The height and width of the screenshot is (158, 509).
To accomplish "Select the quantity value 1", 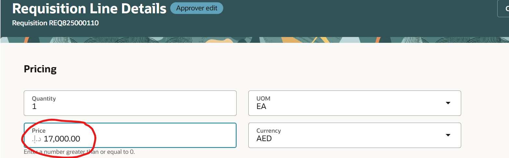I will click(34, 106).
